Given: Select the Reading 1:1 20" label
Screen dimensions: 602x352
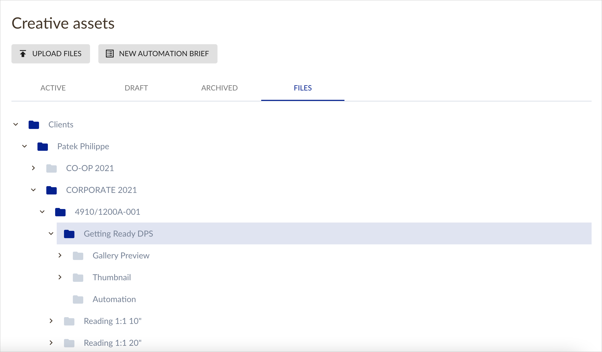Looking at the screenshot, I should point(113,343).
